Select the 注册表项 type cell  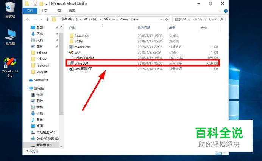tap(175, 69)
